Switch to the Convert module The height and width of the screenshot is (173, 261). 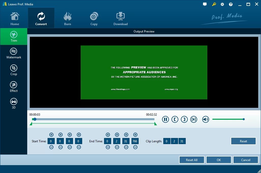tap(41, 18)
